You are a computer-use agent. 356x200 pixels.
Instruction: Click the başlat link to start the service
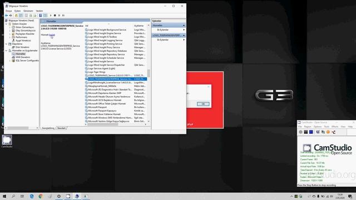pyautogui.click(x=52, y=35)
